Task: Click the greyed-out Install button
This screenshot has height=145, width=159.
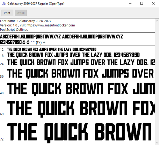Action: coord(21,13)
